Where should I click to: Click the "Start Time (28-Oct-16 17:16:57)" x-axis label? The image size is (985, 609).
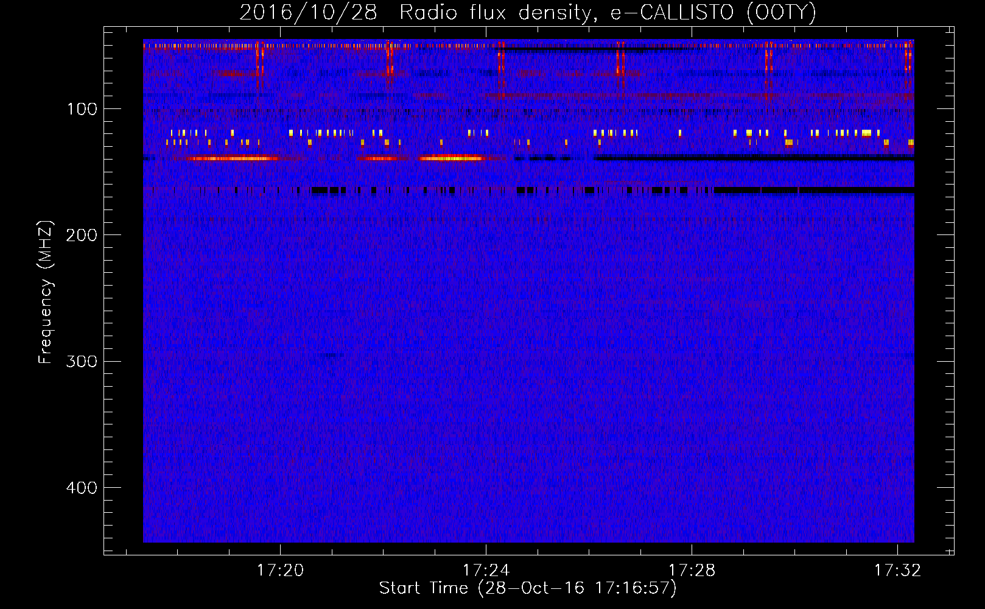point(528,588)
